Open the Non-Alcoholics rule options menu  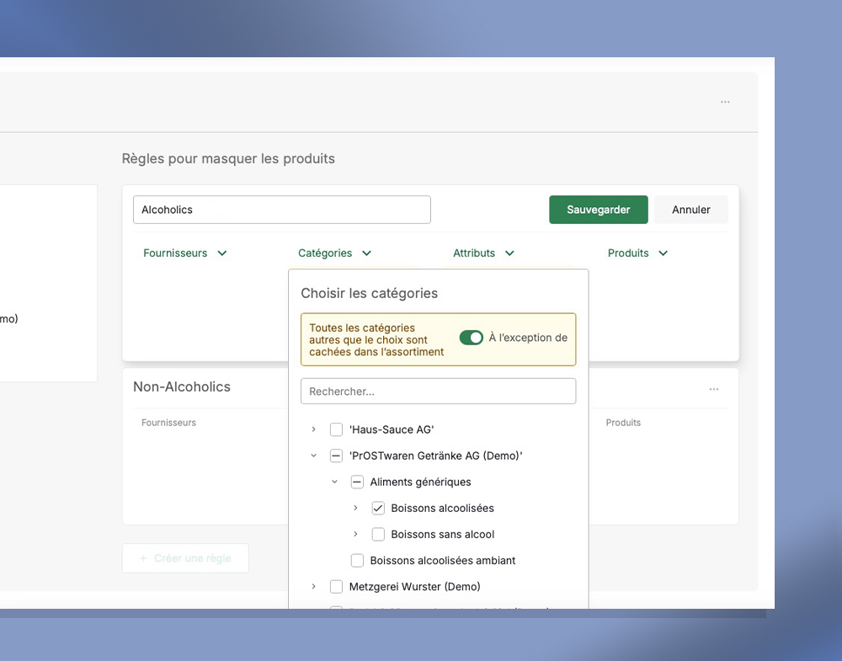click(x=714, y=389)
